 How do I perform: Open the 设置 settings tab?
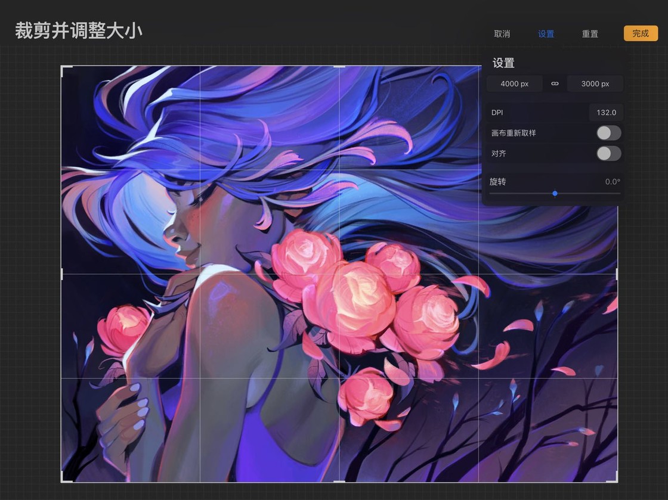pyautogui.click(x=546, y=33)
